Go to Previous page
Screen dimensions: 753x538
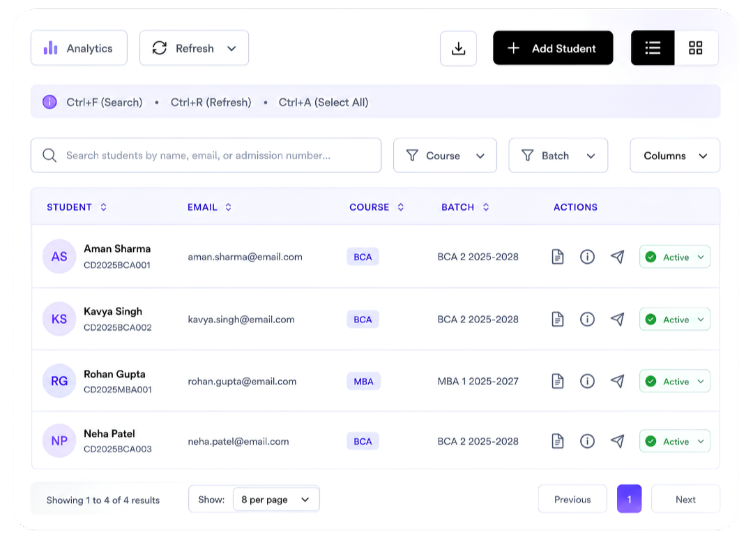click(572, 500)
